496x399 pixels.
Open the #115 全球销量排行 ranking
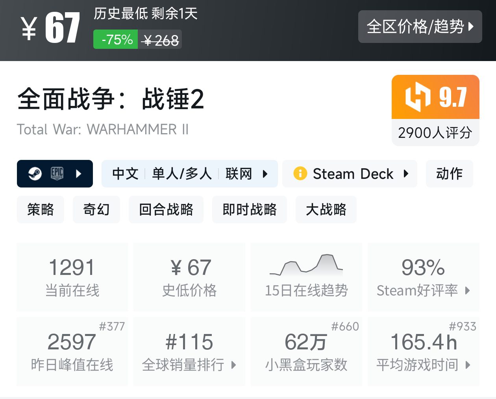click(189, 351)
